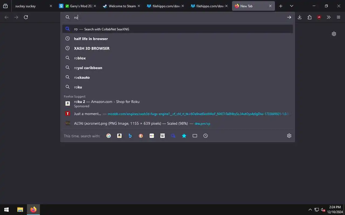Click into the address bar text field
Image resolution: width=345 pixels, height=215 pixels.
click(x=178, y=17)
